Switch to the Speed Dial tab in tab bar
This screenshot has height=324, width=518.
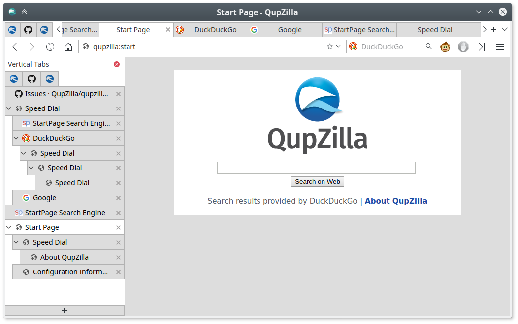pyautogui.click(x=434, y=30)
